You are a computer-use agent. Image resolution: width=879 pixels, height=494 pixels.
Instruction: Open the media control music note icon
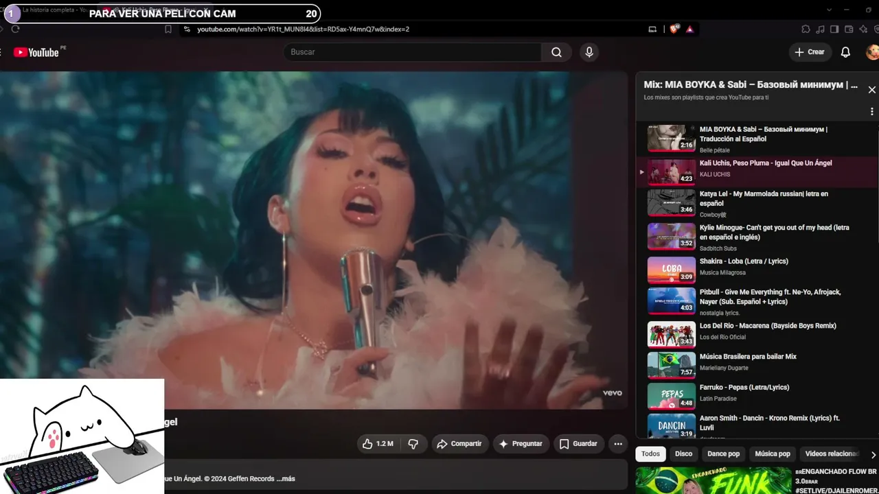click(x=820, y=29)
